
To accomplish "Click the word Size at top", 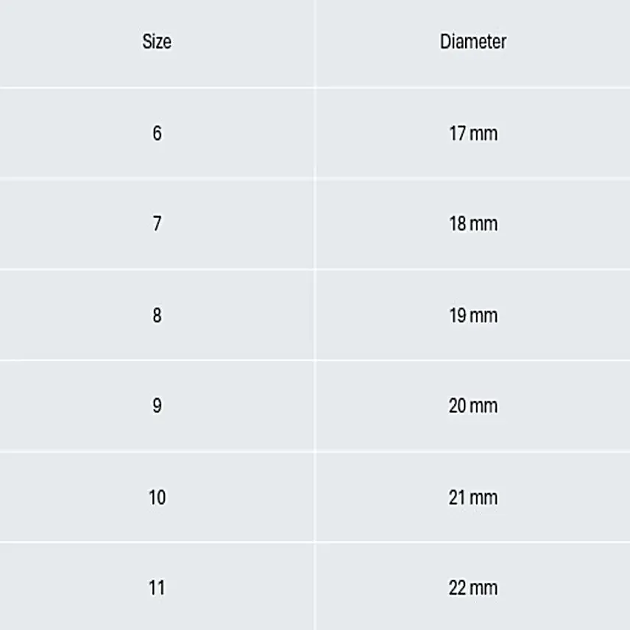I will 157,41.
